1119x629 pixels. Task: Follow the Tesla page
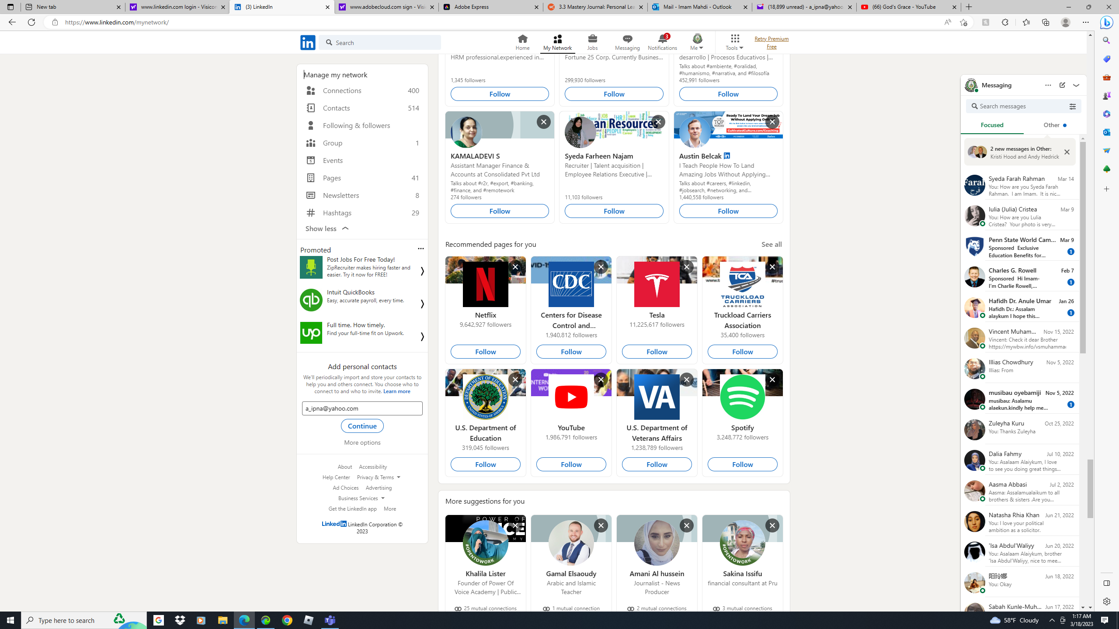[x=657, y=352]
